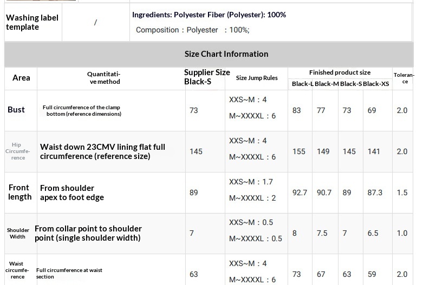This screenshot has height=285, width=423.
Task: Select the Black-M size column subheader
Action: [x=327, y=84]
